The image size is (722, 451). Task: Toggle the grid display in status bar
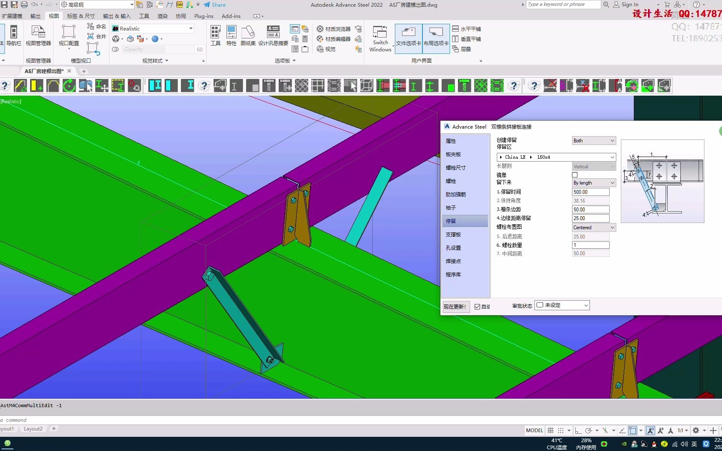(551, 430)
